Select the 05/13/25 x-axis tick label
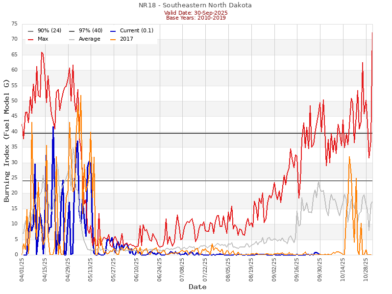This screenshot has width=392, height=294. point(91,269)
